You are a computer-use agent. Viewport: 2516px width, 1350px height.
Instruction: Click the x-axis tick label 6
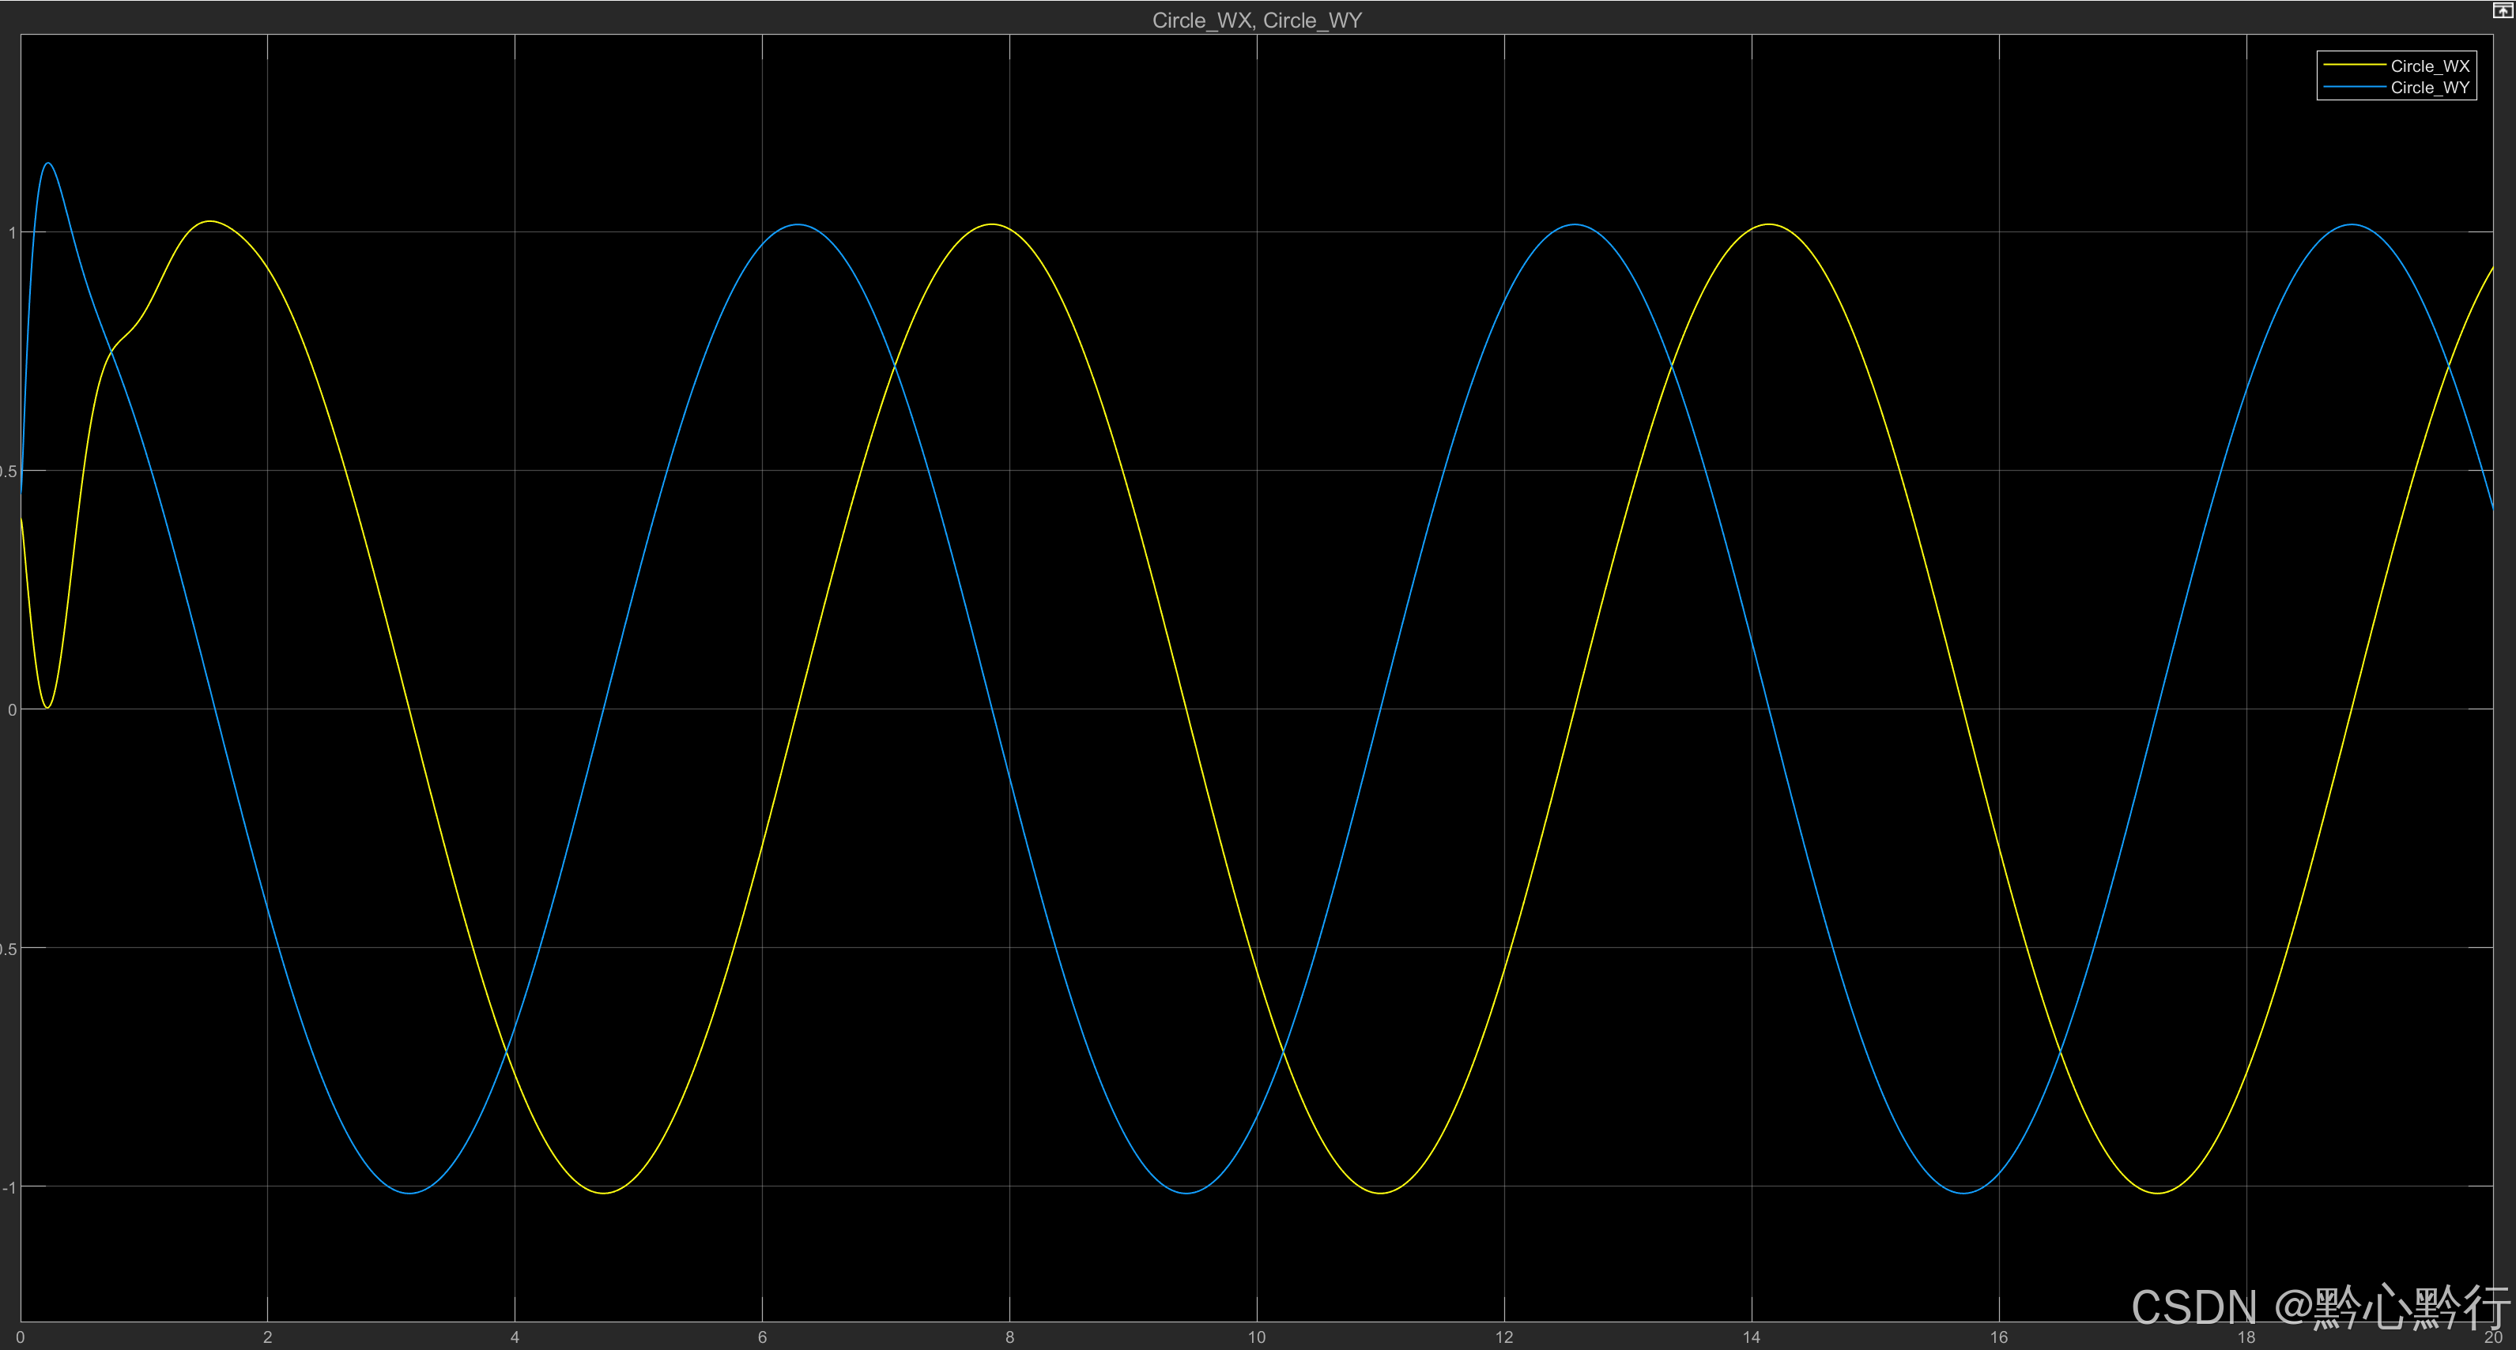[x=762, y=1337]
